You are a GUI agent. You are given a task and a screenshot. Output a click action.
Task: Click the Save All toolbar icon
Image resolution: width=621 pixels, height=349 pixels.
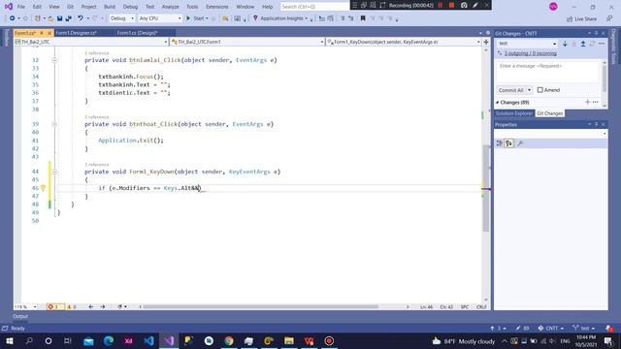tap(69, 18)
